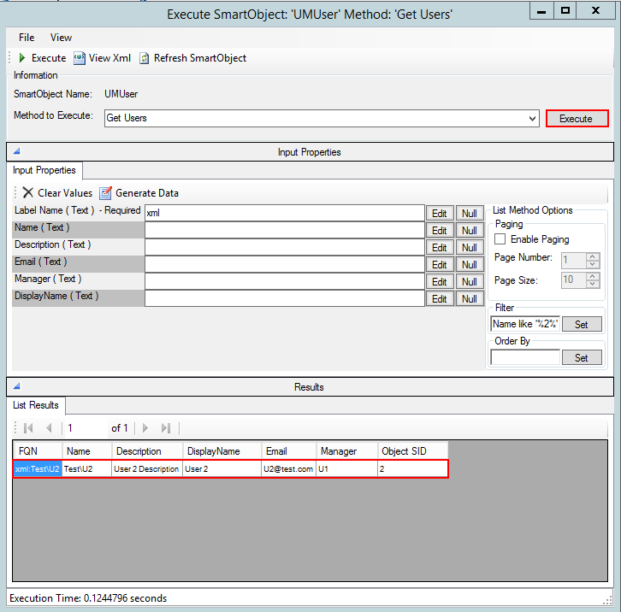The height and width of the screenshot is (612, 621).
Task: Switch to the List Results tab
Action: click(x=33, y=404)
